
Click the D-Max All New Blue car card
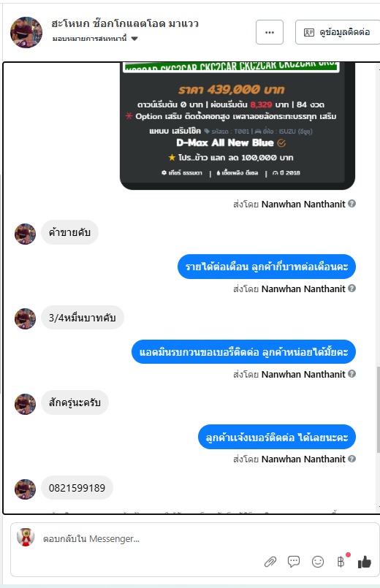237,126
